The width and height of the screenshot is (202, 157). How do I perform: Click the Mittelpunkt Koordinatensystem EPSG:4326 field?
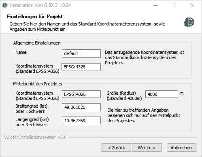click(x=81, y=94)
